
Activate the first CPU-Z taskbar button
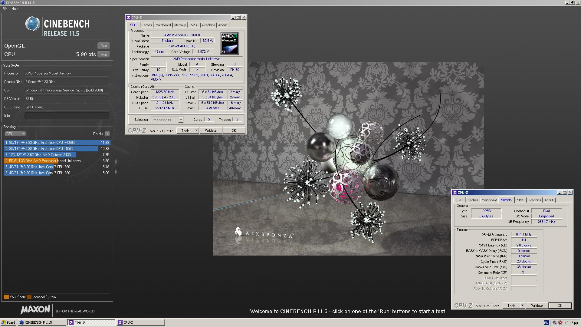pyautogui.click(x=91, y=322)
